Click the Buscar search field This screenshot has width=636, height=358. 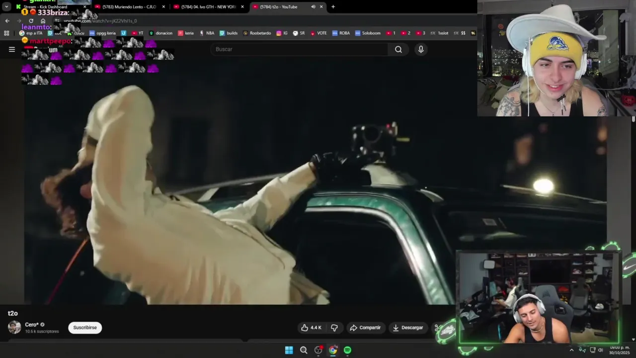point(300,49)
